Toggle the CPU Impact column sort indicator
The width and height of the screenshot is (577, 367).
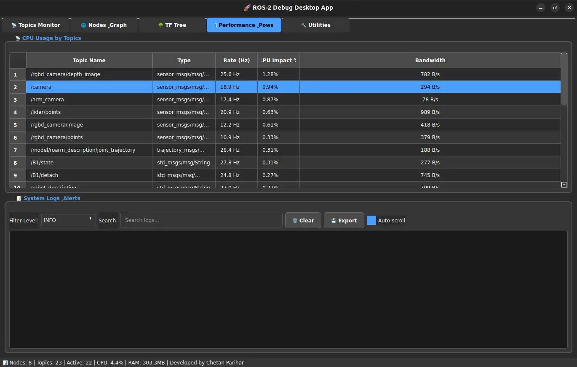point(278,60)
